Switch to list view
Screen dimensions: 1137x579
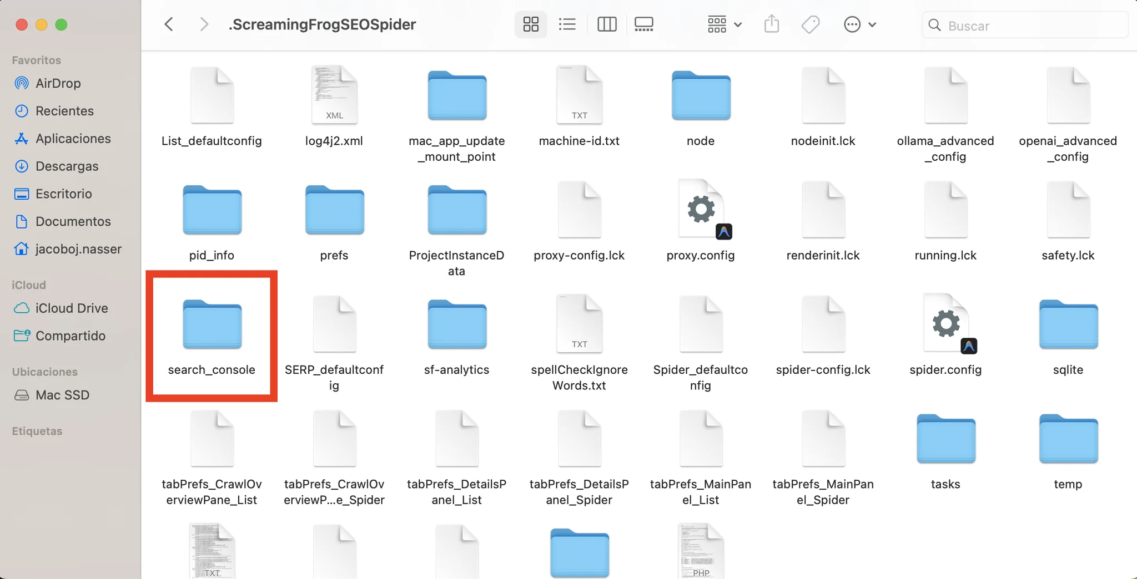tap(567, 24)
